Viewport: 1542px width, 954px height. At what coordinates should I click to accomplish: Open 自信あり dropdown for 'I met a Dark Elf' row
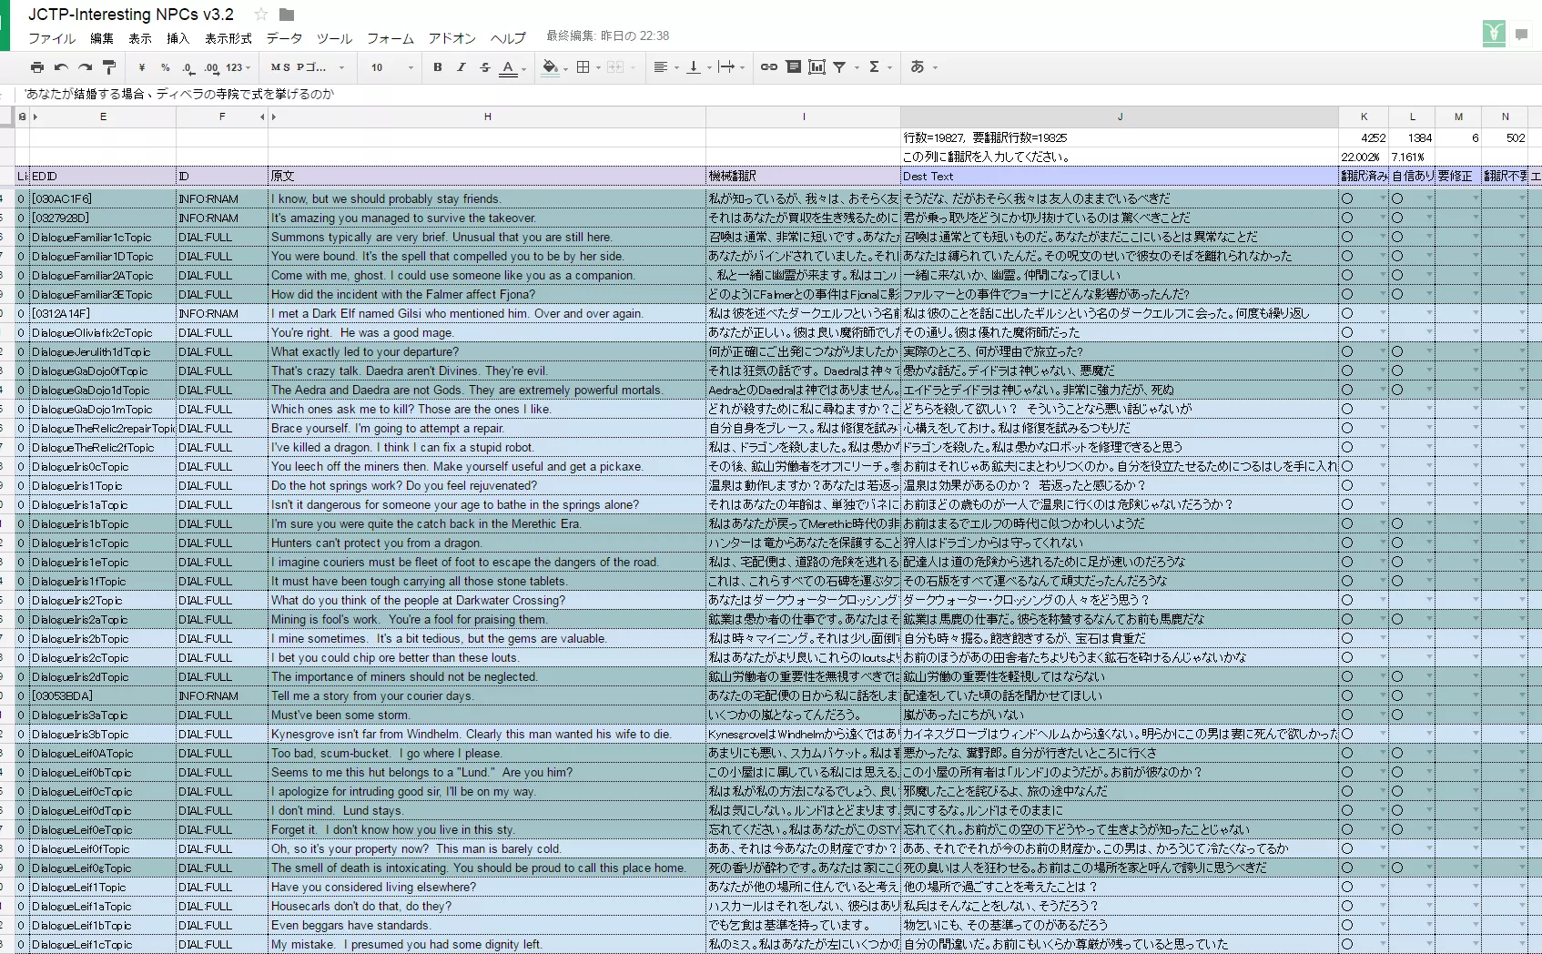point(1429,313)
